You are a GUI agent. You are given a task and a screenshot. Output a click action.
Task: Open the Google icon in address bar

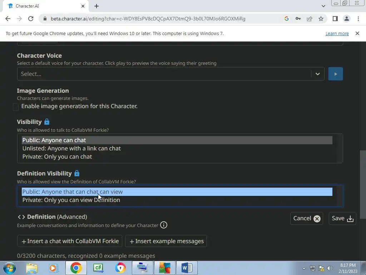point(287,19)
